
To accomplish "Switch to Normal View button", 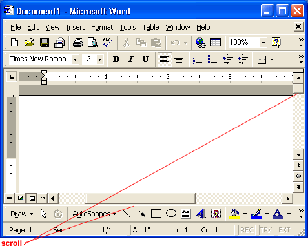I will 10,198.
